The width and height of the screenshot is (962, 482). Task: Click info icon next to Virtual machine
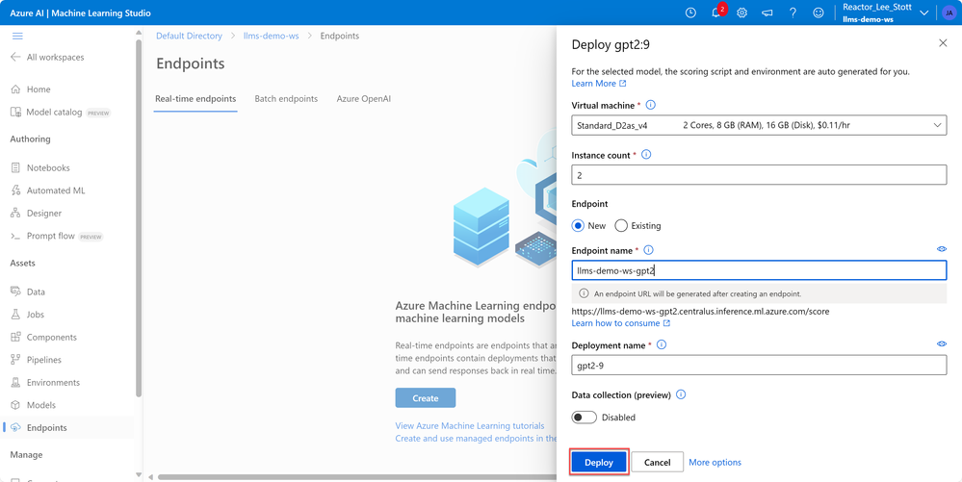coord(651,105)
